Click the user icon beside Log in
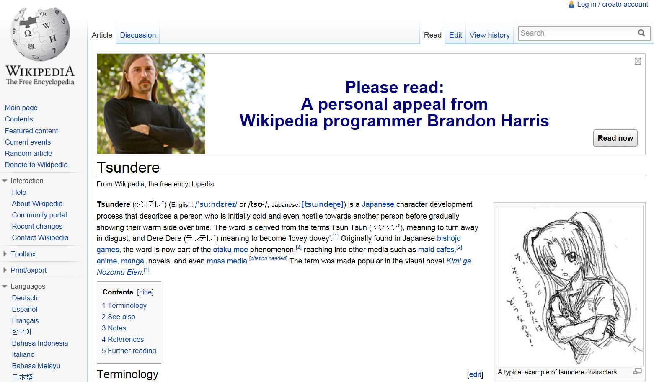 571,5
